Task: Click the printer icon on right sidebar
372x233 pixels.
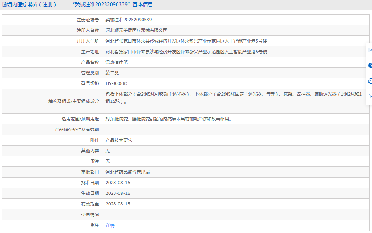Action: point(370,81)
